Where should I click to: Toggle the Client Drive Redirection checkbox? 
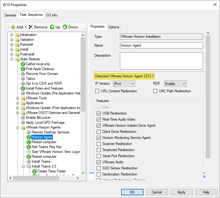pos(99,132)
